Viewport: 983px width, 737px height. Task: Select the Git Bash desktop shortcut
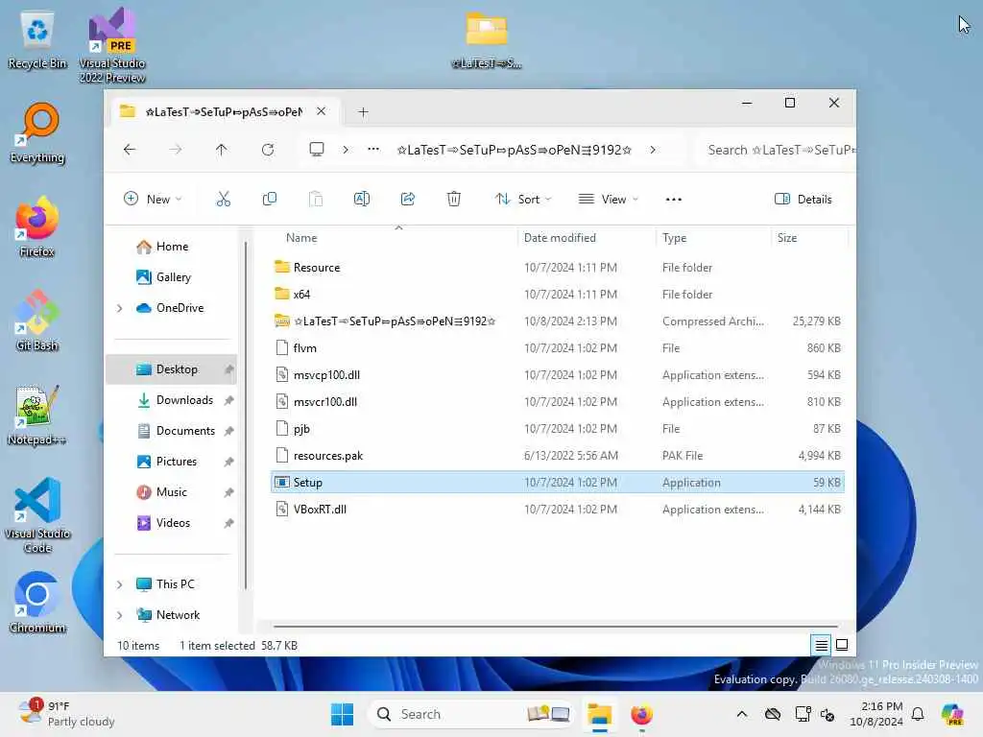pos(37,321)
